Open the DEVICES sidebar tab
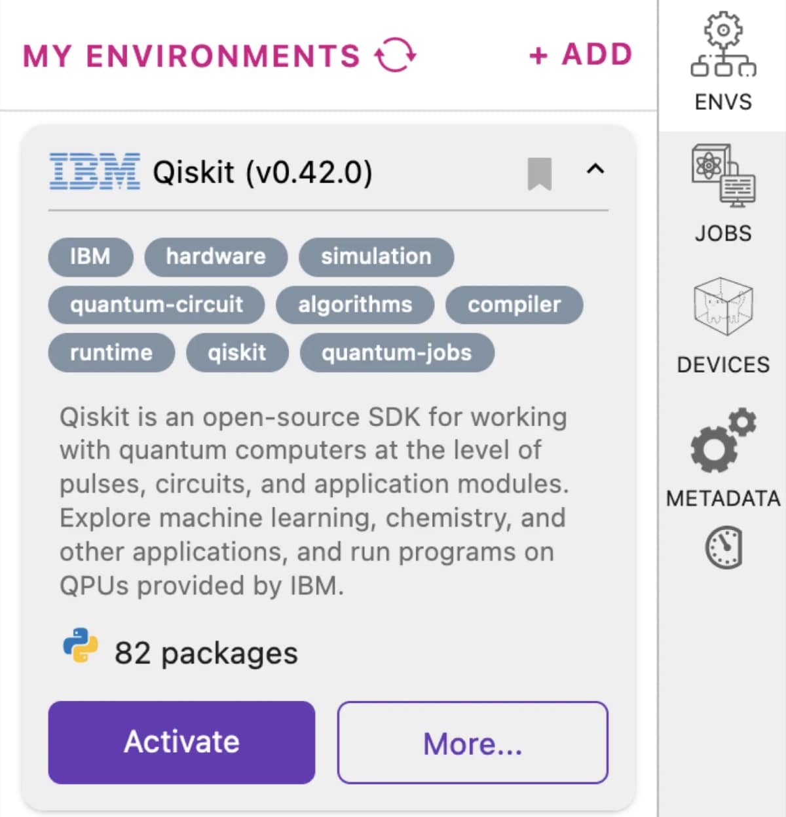This screenshot has height=817, width=786. click(x=723, y=326)
